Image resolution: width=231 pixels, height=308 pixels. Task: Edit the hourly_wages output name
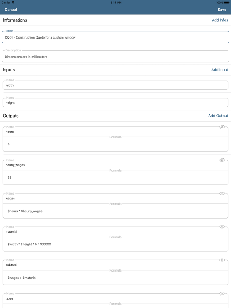(x=115, y=165)
